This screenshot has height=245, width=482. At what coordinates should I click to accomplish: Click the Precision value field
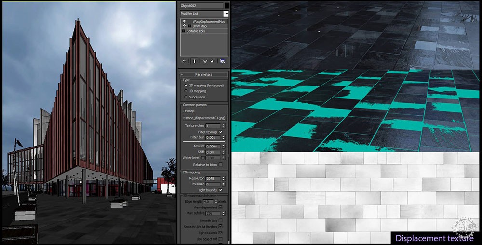click(213, 184)
